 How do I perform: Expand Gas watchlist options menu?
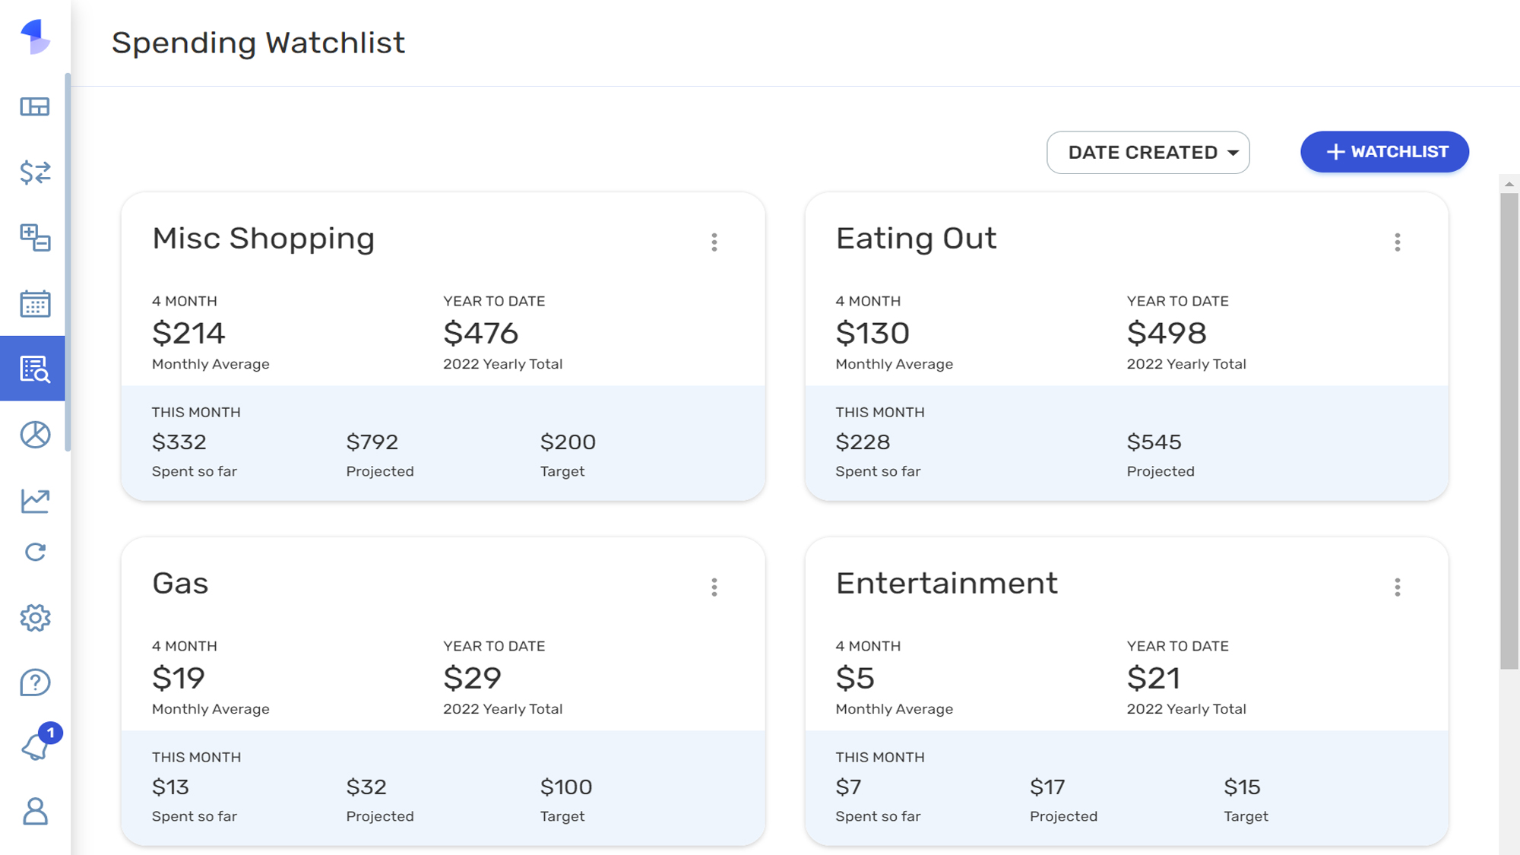pos(714,587)
